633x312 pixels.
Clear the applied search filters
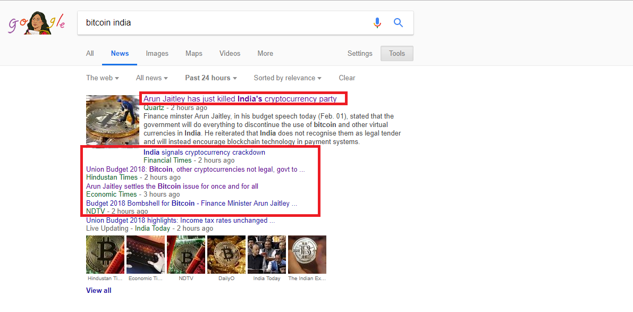(347, 78)
